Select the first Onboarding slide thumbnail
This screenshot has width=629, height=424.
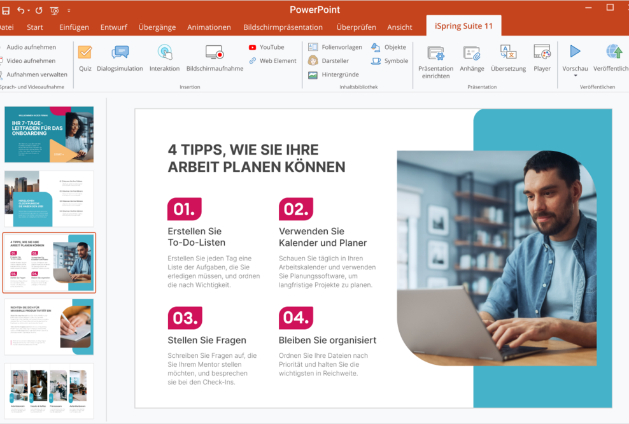click(49, 134)
